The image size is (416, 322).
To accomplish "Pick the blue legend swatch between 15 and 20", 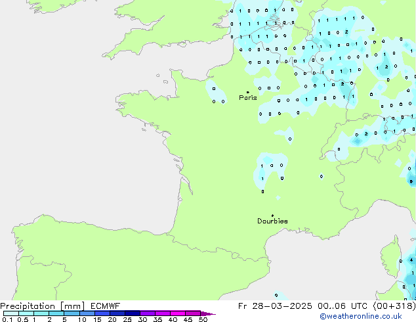I will 102,313.
